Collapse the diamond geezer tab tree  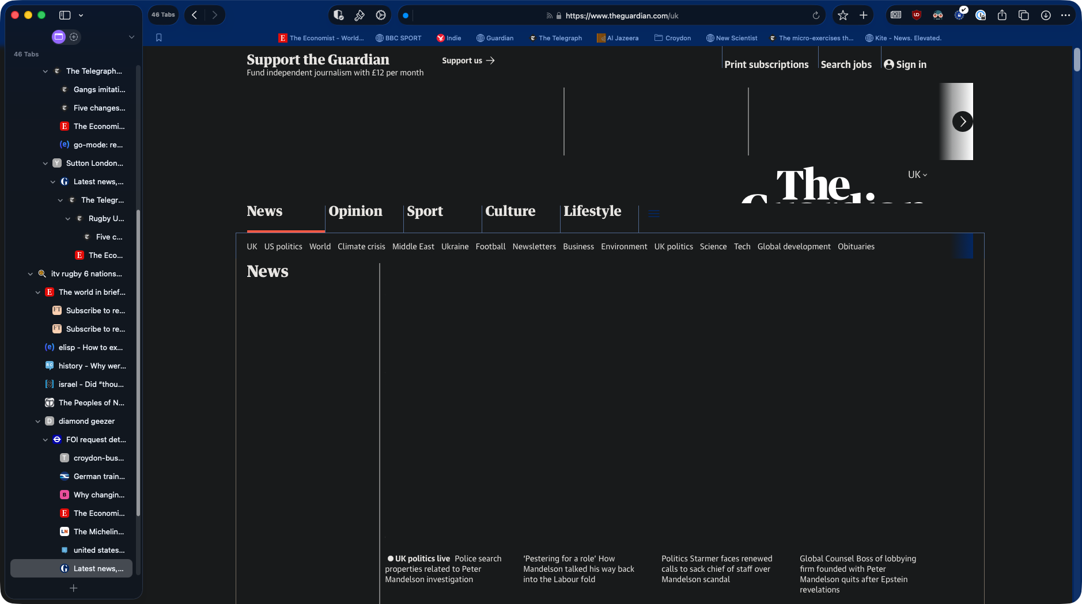[x=38, y=421]
